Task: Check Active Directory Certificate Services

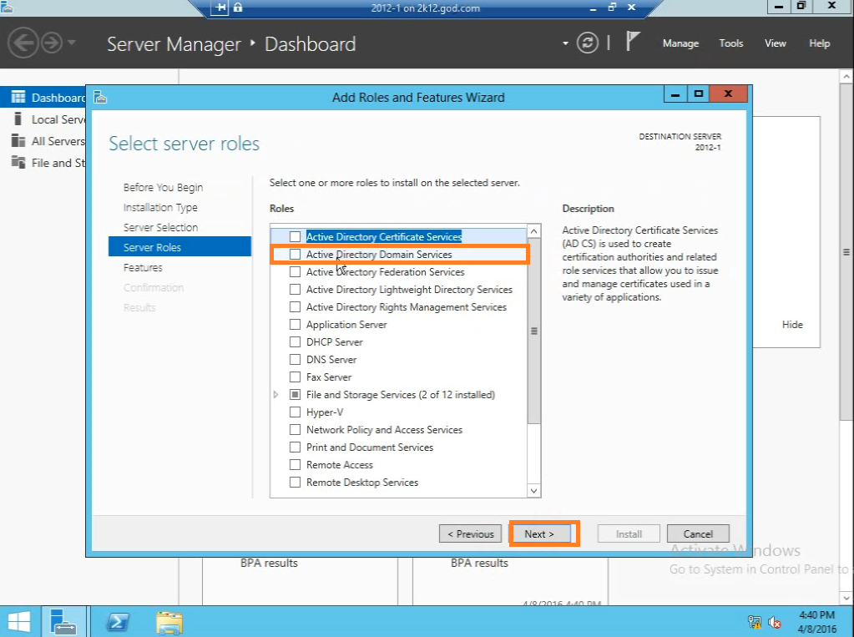Action: (x=296, y=237)
